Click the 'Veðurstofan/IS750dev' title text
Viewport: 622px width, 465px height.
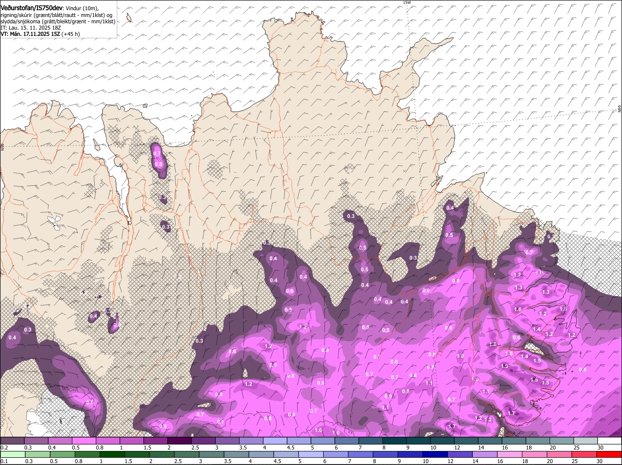coord(32,8)
